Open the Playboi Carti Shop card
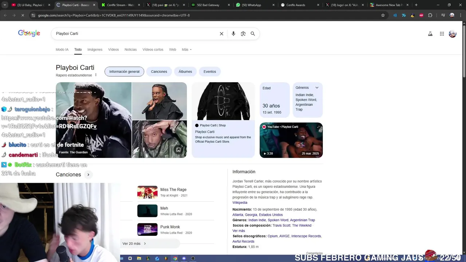This screenshot has width=466, height=262. pos(223,120)
